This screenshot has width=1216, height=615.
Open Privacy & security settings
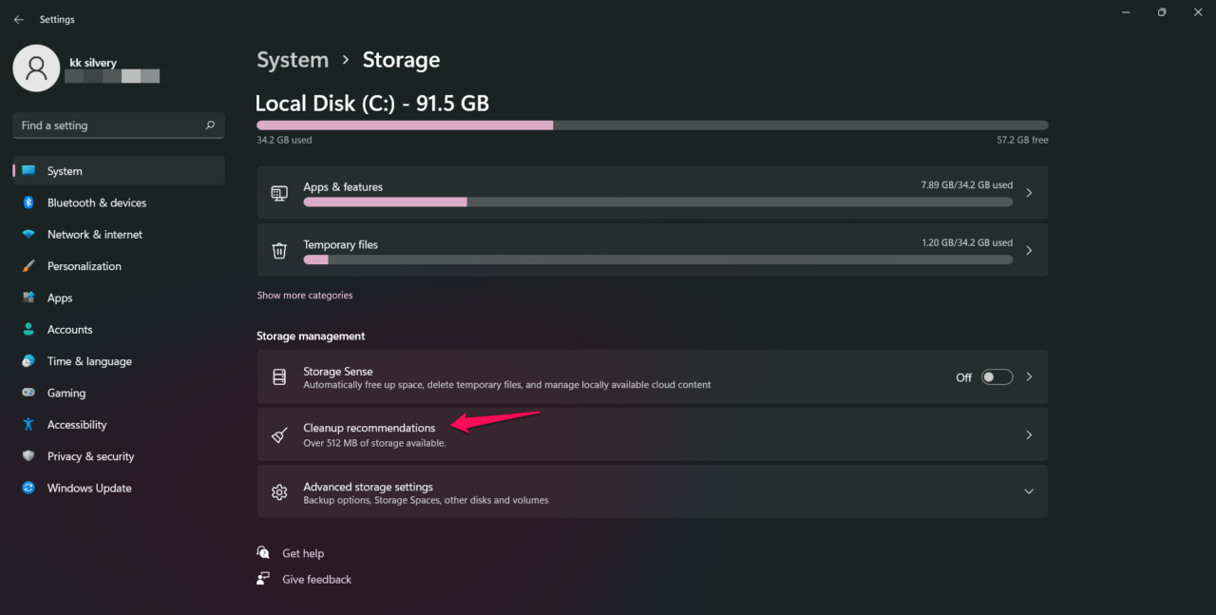click(x=90, y=456)
